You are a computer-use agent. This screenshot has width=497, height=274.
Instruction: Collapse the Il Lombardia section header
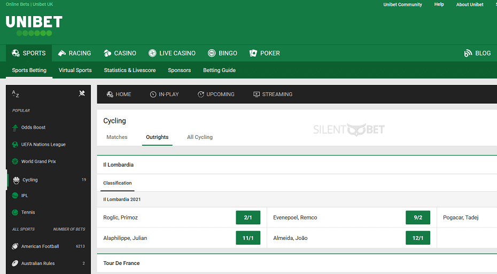[297, 165]
